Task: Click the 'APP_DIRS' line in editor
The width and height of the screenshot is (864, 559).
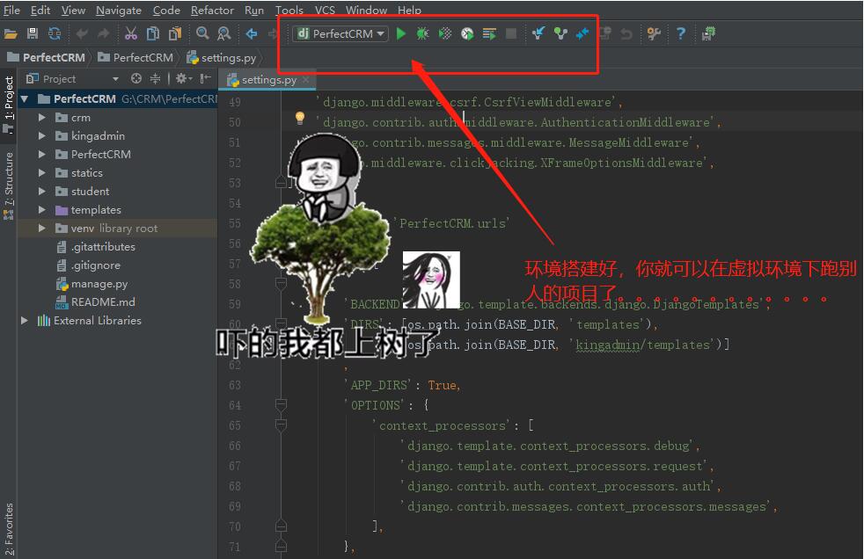Action: pos(402,385)
